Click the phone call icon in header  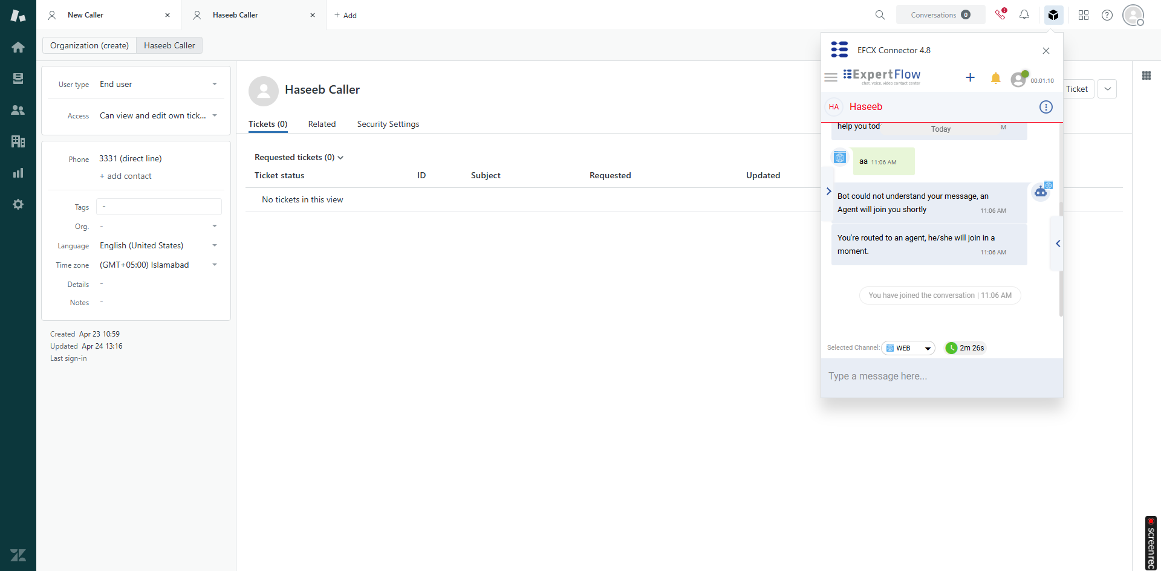tap(1000, 15)
